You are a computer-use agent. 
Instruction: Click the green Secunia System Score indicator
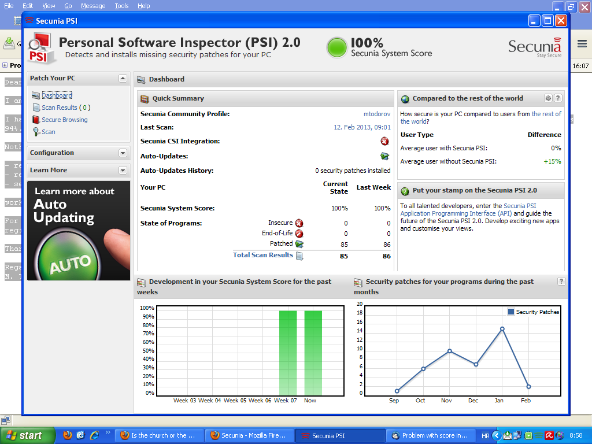click(x=336, y=48)
